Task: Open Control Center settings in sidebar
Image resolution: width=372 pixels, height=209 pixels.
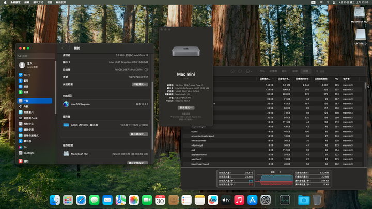Action: click(35, 124)
